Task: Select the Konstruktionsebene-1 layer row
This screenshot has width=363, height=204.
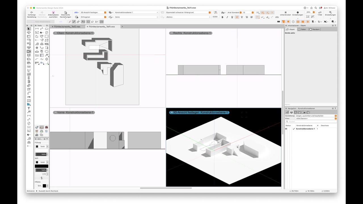Action: click(311, 129)
